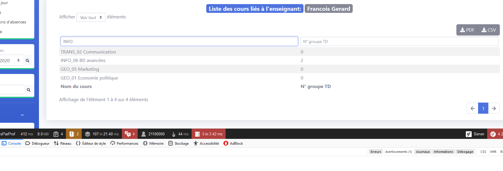Viewport: 503px width, 171px height.
Task: Click the 412 ms request time indicator
Action: tap(27, 134)
